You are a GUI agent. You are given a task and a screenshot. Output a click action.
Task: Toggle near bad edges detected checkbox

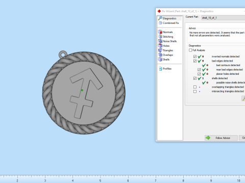(x=199, y=70)
